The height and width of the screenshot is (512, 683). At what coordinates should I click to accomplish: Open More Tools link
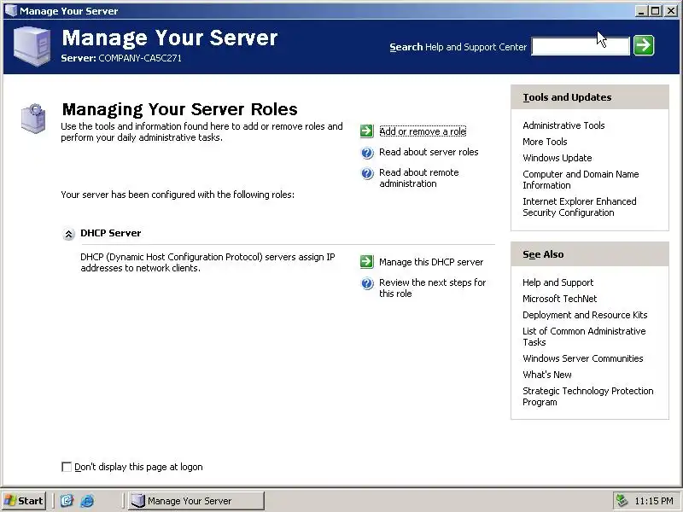click(x=545, y=142)
